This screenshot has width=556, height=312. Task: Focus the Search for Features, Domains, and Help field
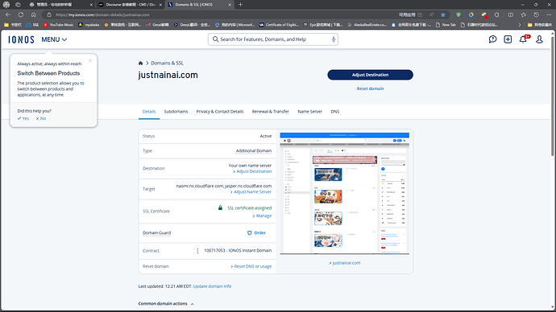[272, 39]
